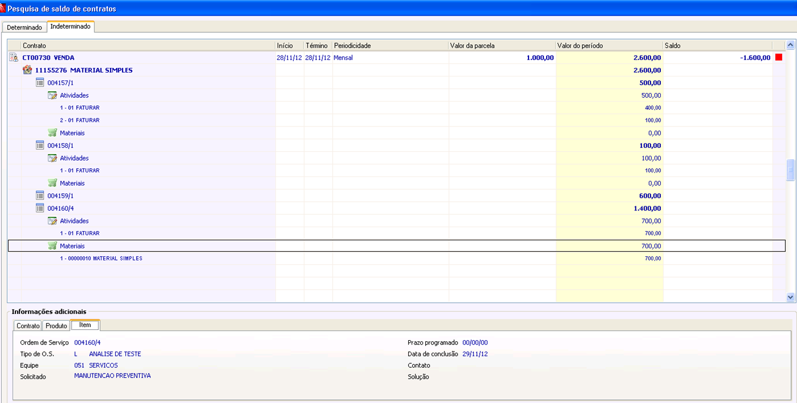Click the Atividades icon under 004158/1
This screenshot has height=403, width=797.
tap(52, 158)
